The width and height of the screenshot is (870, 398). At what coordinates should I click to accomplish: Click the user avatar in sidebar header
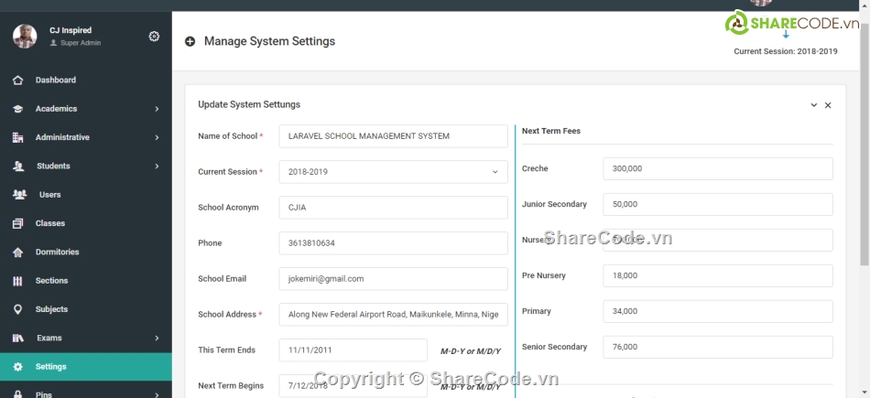pyautogui.click(x=25, y=37)
